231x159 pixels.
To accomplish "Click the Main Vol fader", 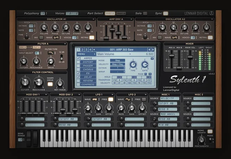I will click(x=190, y=57).
